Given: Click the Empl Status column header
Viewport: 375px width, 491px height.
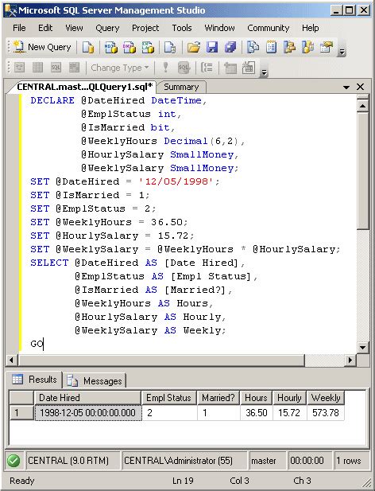Looking at the screenshot, I should [x=168, y=398].
